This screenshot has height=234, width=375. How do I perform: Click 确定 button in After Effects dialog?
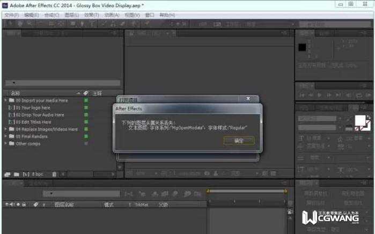239,141
